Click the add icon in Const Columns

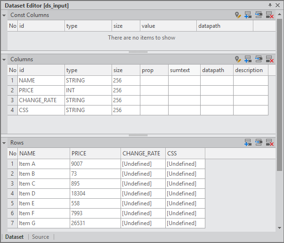coord(248,15)
